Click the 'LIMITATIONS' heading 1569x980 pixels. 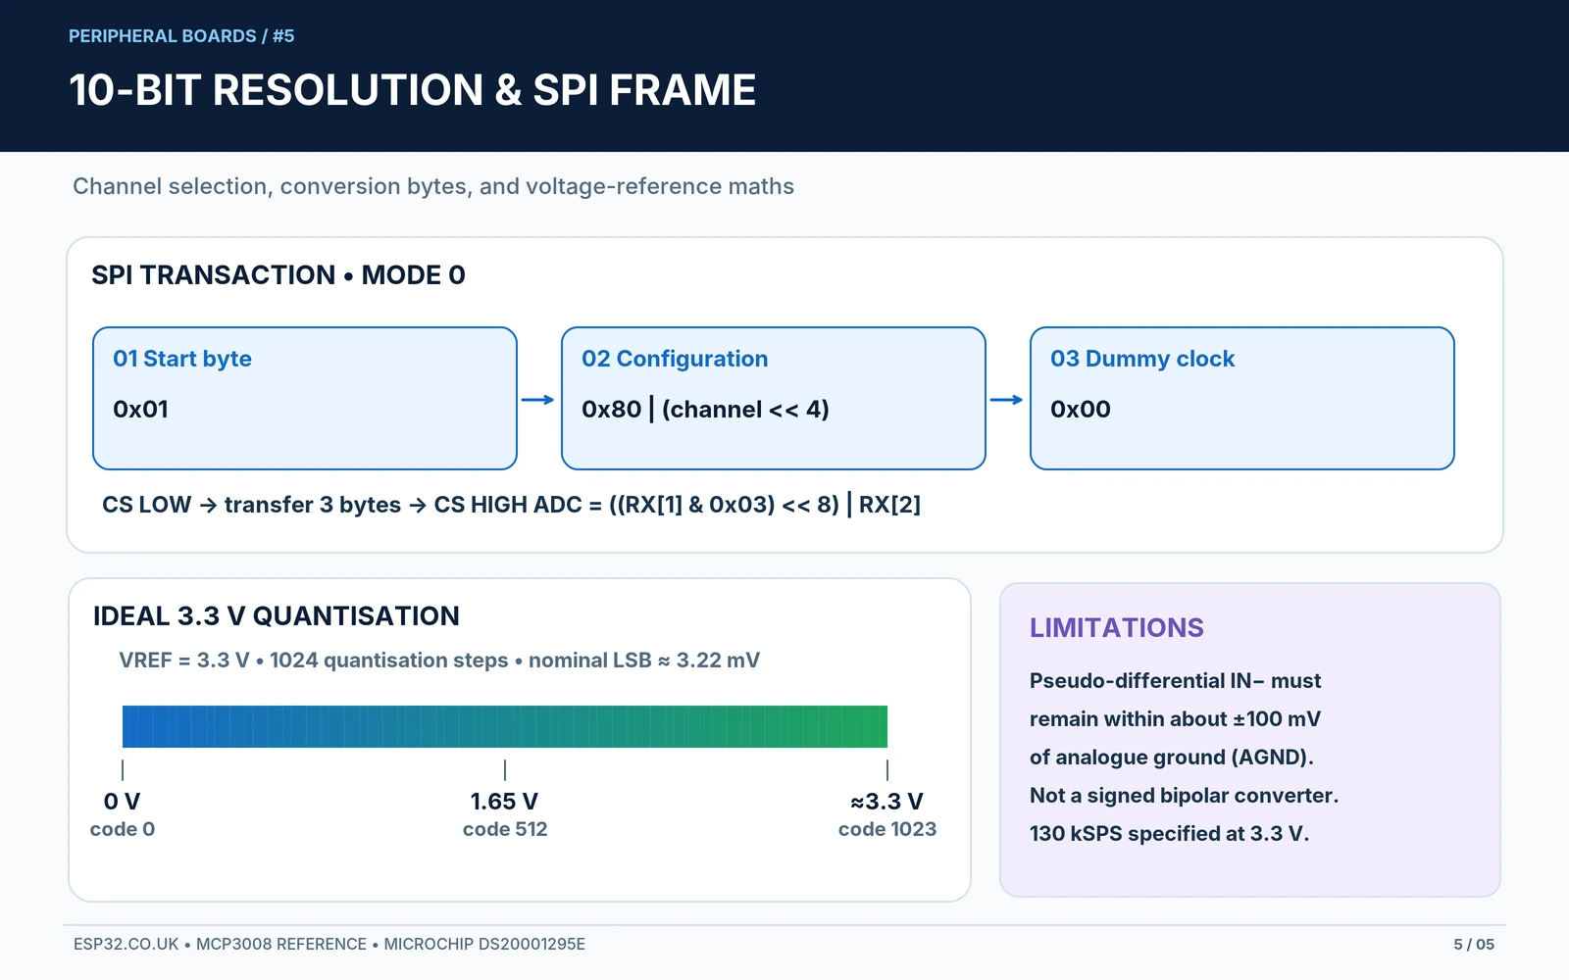[1117, 628]
